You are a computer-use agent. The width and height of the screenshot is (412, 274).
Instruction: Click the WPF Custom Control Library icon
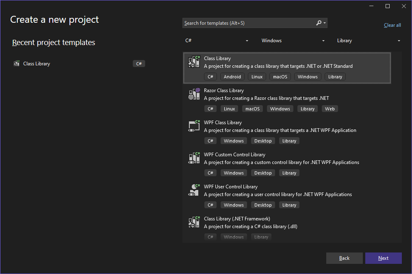(x=194, y=158)
